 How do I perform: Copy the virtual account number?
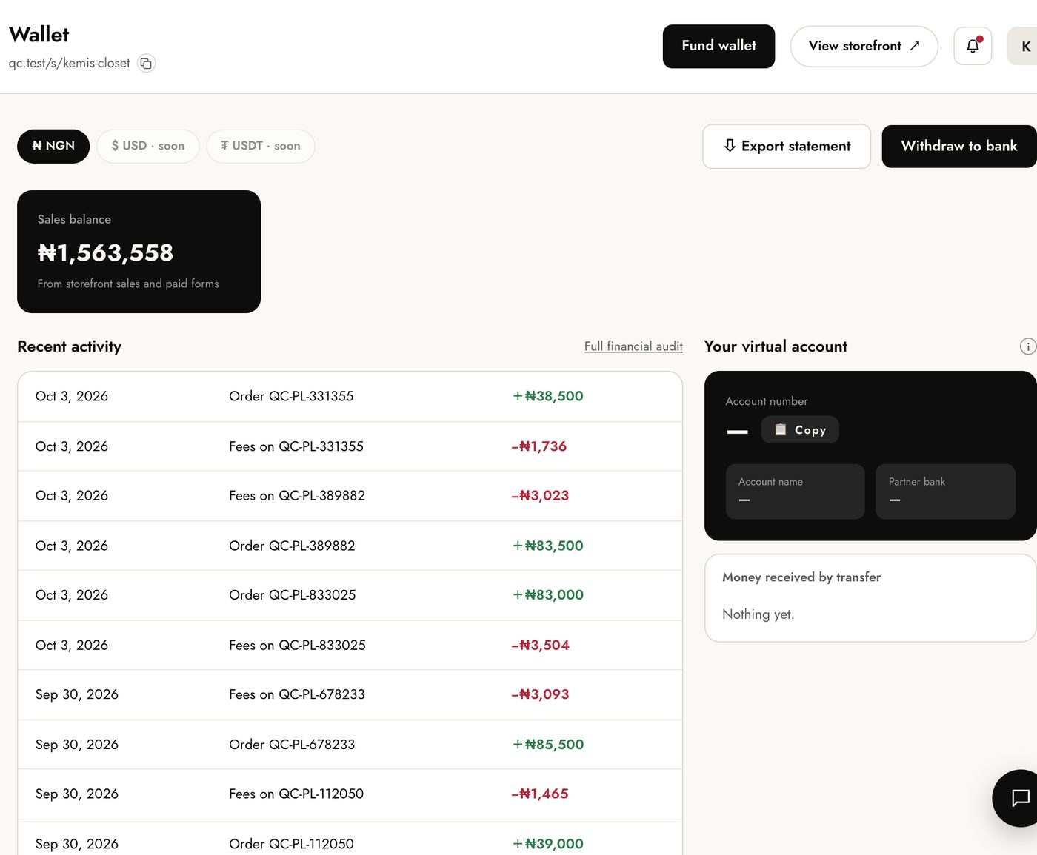800,430
